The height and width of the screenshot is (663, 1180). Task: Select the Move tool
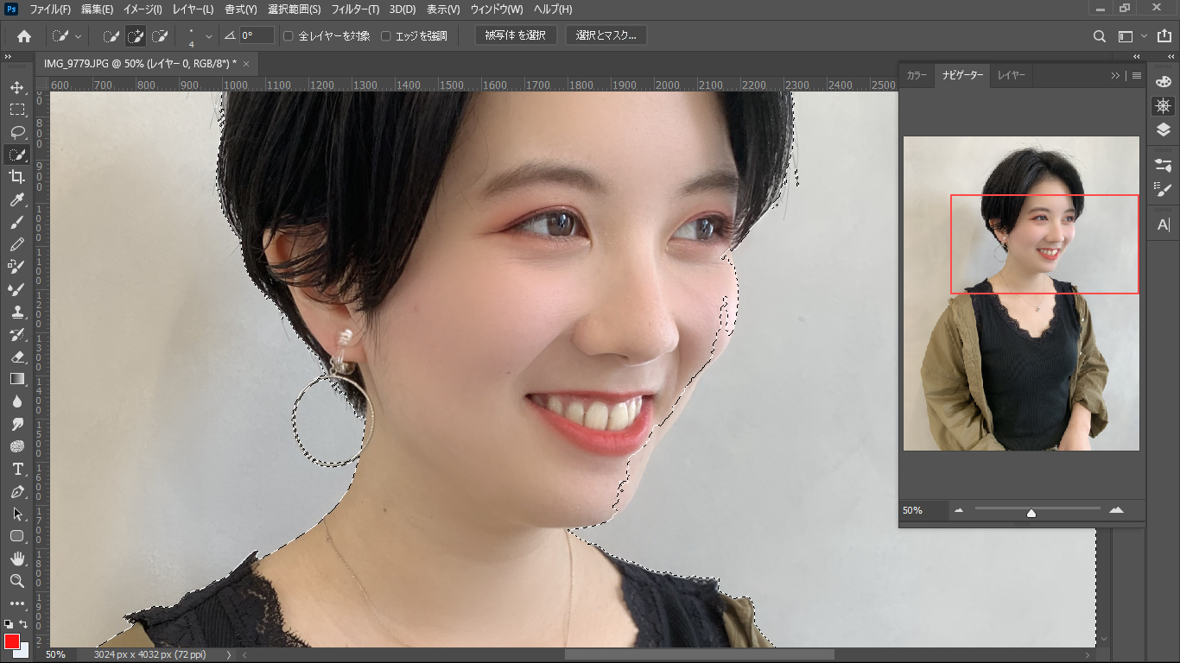click(x=16, y=87)
